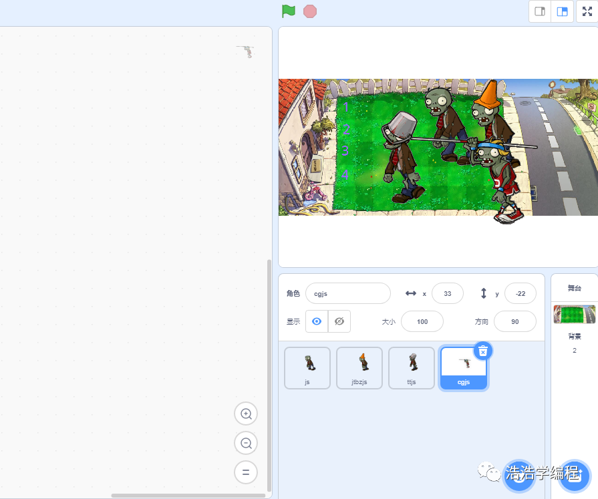The width and height of the screenshot is (598, 499).
Task: Select the stage backdrop thumbnail
Action: (x=575, y=315)
